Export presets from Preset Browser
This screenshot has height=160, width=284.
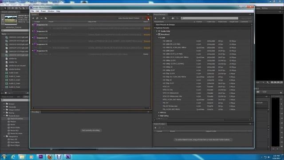[177, 18]
